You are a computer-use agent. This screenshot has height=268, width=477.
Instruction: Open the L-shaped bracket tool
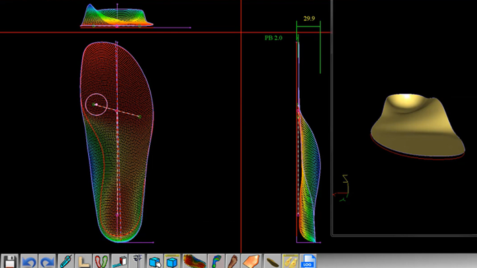83,261
